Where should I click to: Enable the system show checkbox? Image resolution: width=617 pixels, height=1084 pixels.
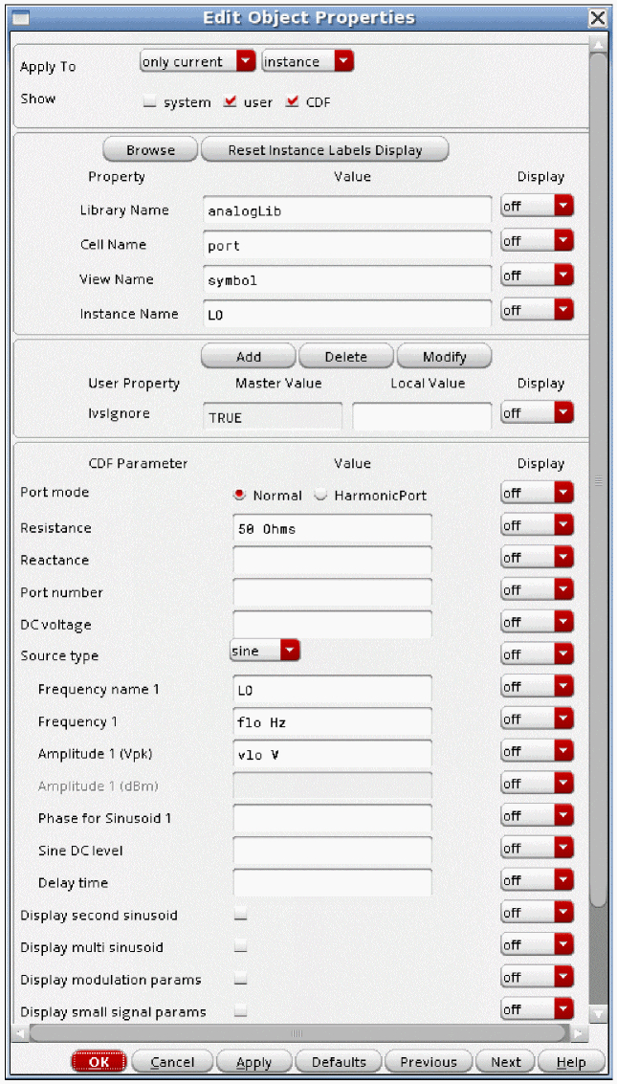[149, 102]
